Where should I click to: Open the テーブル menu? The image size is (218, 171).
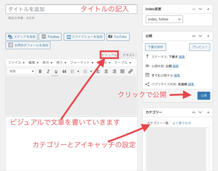tap(123, 62)
